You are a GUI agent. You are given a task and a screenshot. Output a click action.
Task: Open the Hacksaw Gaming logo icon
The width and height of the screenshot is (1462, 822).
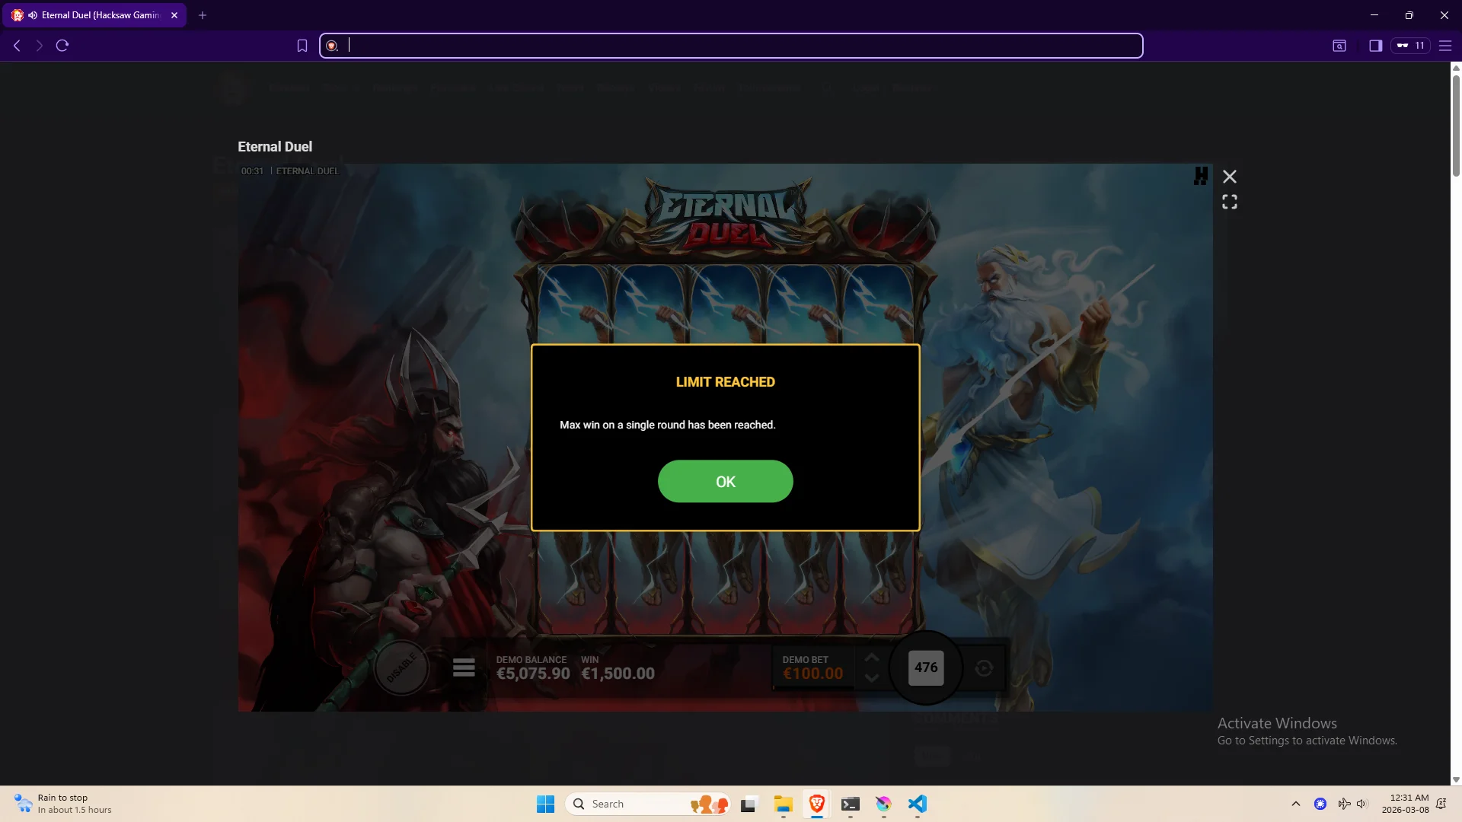pos(1201,177)
